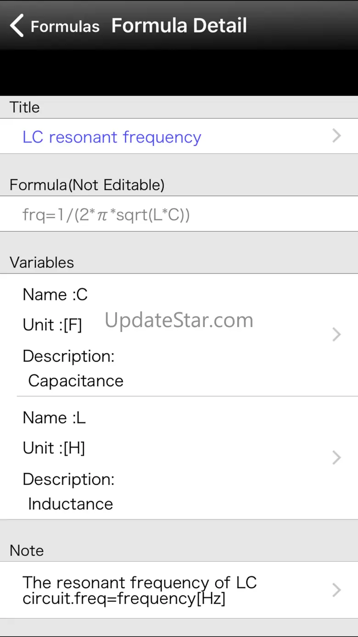This screenshot has height=637, width=358.
Task: Click the frq formula text field
Action: pos(106,214)
